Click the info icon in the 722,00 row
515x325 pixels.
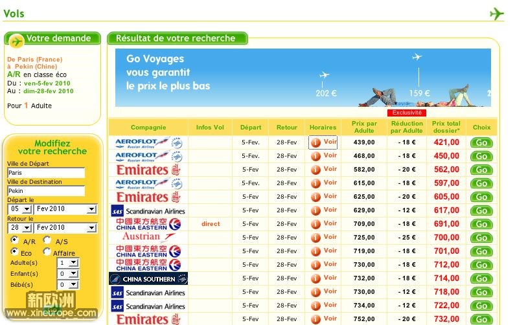pyautogui.click(x=315, y=306)
